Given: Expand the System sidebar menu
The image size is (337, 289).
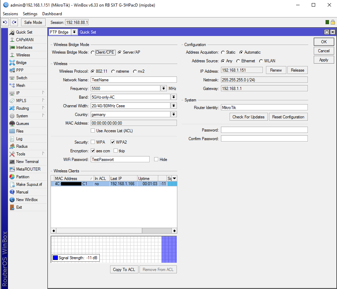Looking at the screenshot, I should coord(43,116).
